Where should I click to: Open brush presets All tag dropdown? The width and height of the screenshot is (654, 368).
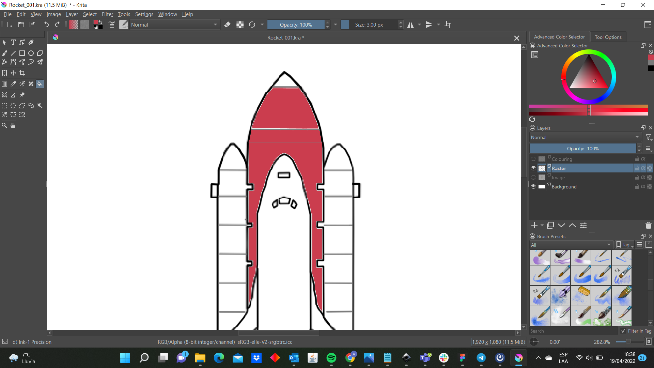click(x=571, y=245)
